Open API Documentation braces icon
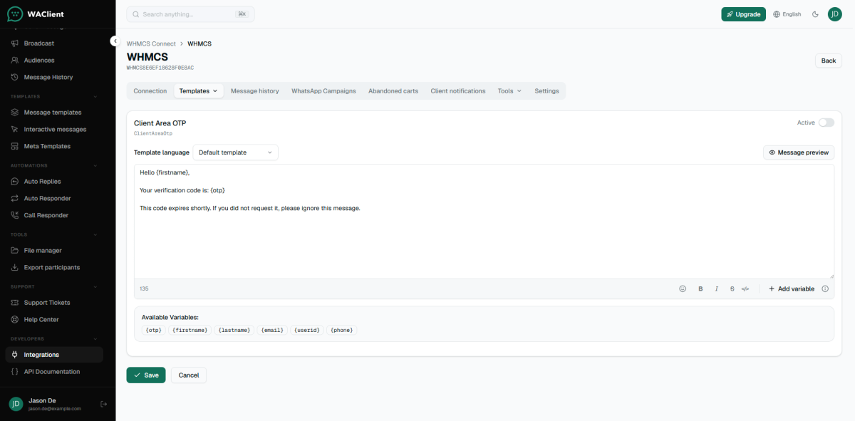Image resolution: width=855 pixels, height=421 pixels. click(15, 372)
